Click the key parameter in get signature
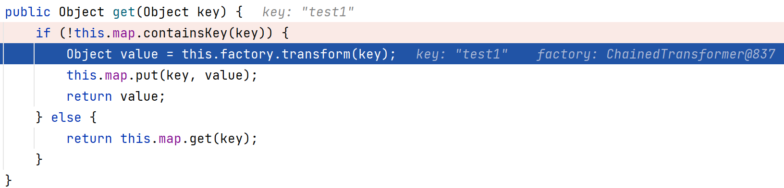 coord(208,12)
